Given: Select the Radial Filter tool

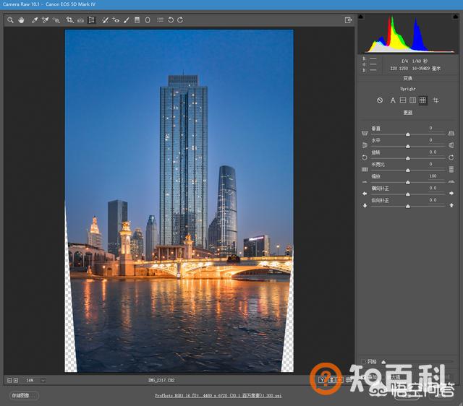Looking at the screenshot, I should [x=148, y=20].
